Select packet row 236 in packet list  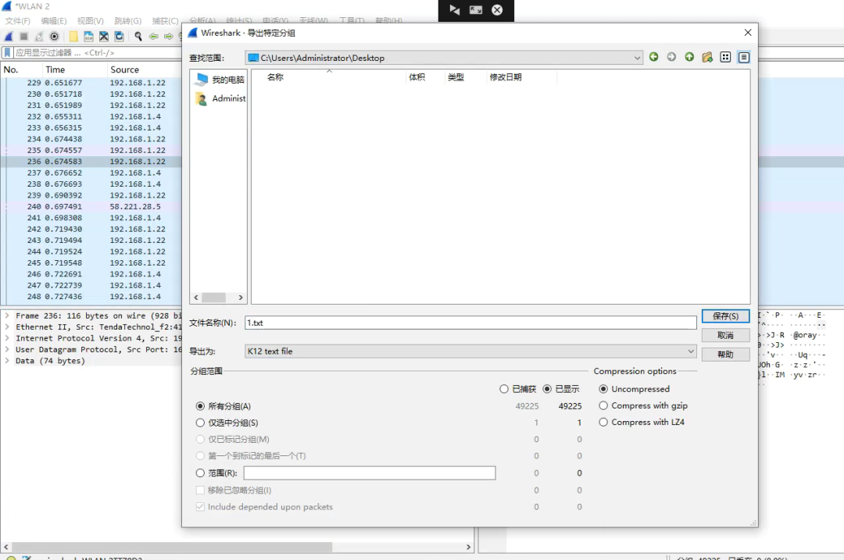point(91,162)
